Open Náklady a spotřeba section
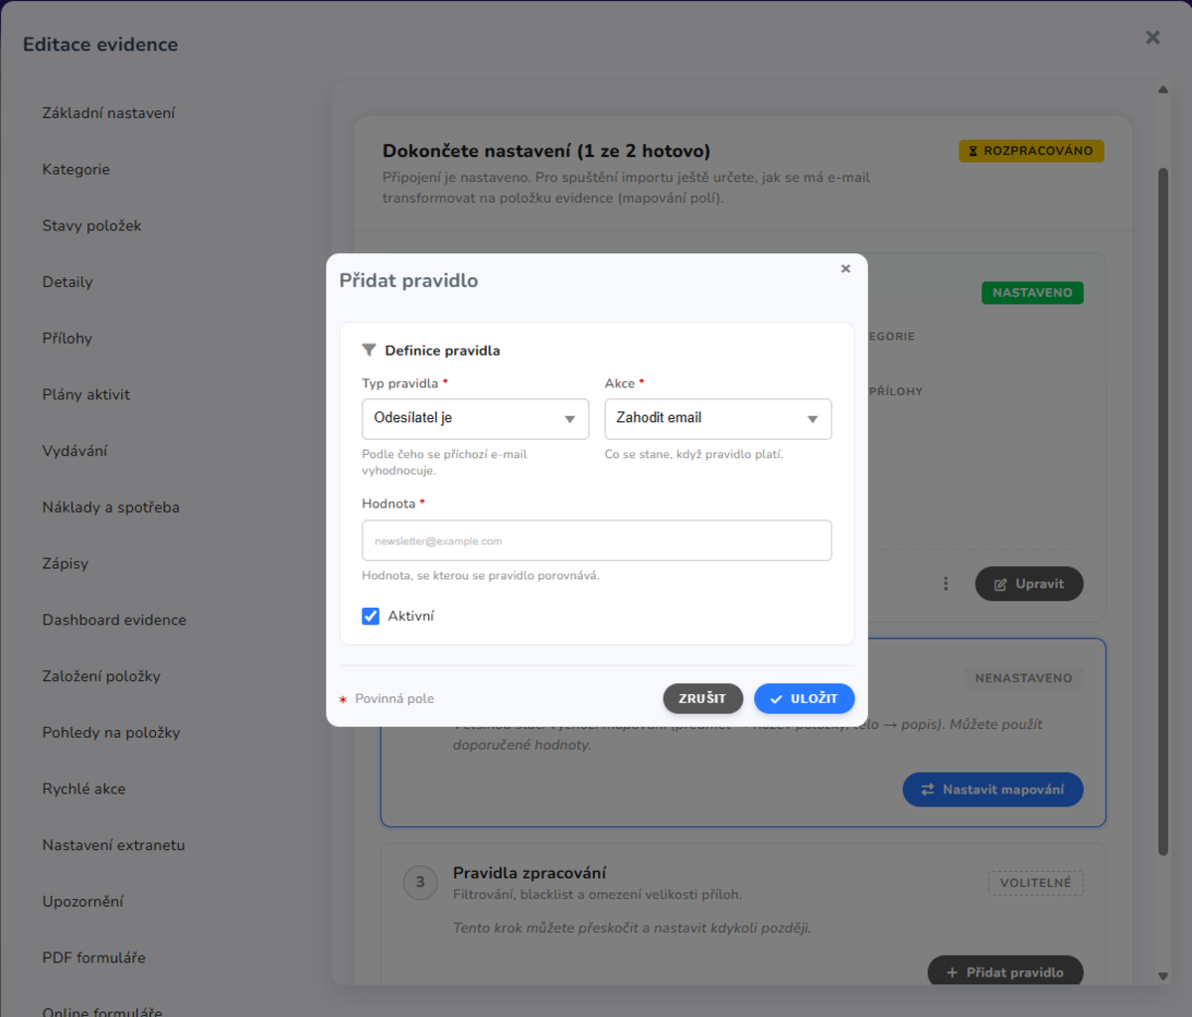 pos(111,508)
